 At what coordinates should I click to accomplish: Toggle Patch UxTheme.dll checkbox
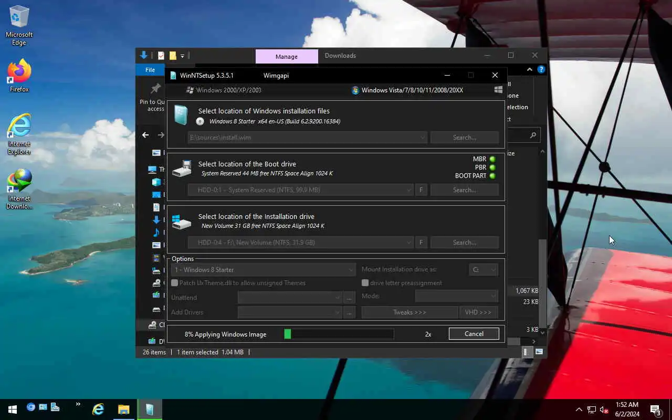175,283
